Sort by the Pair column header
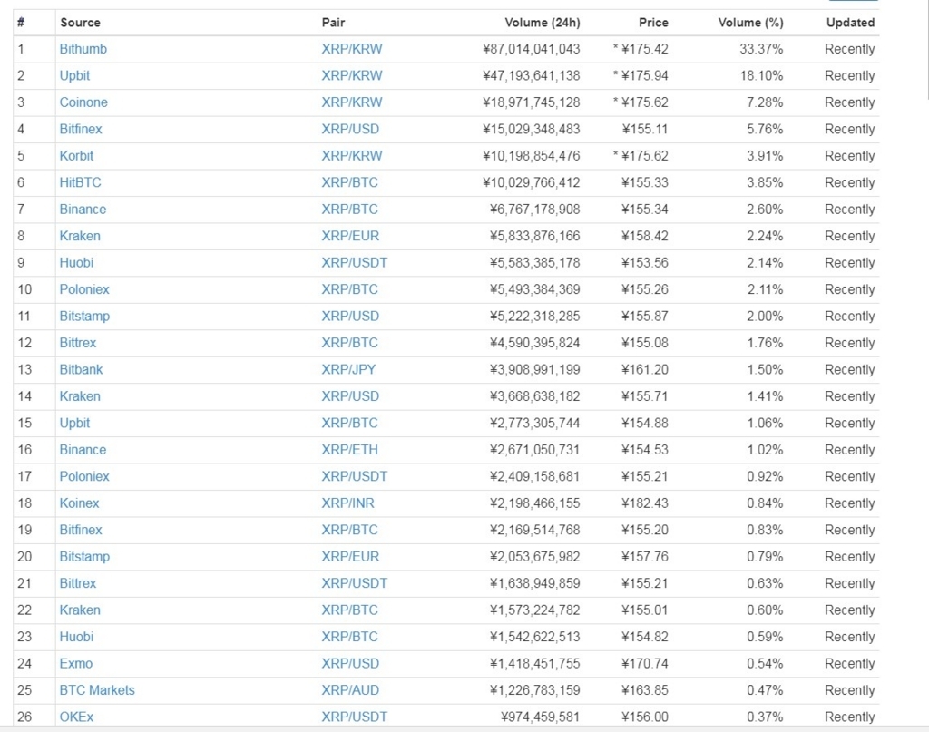Image resolution: width=929 pixels, height=732 pixels. coord(333,23)
